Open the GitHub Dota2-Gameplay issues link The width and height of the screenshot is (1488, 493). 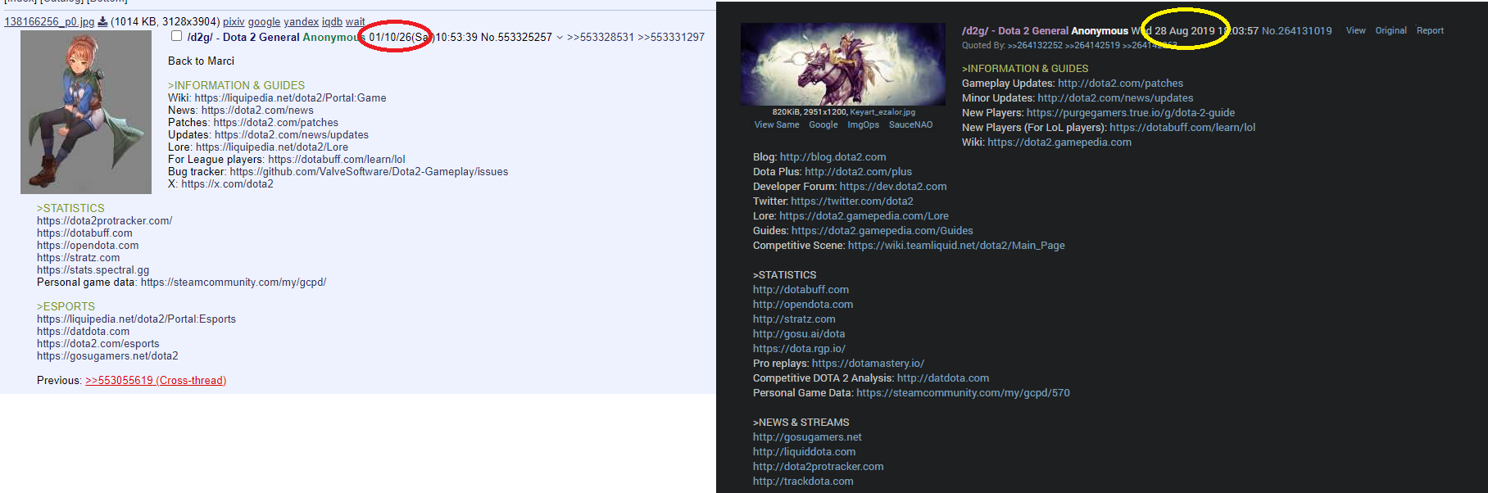pyautogui.click(x=369, y=171)
